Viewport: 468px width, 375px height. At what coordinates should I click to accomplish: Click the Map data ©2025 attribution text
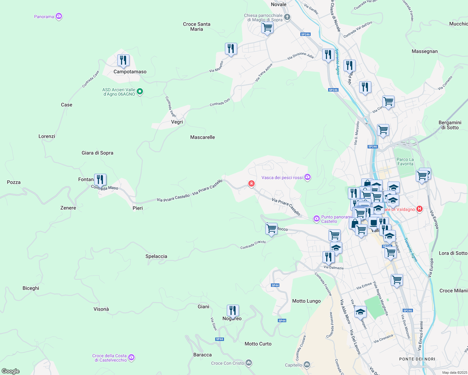click(454, 372)
